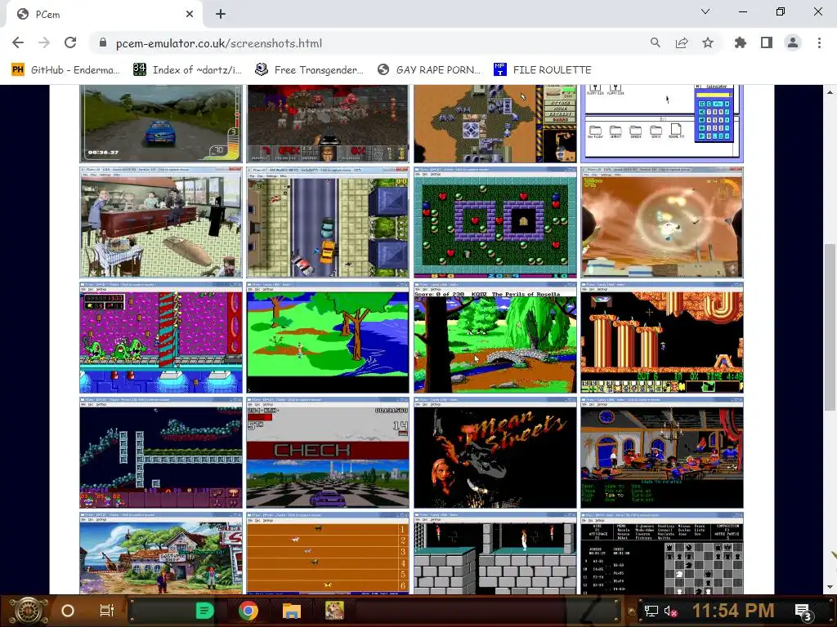This screenshot has height=627, width=837.
Task: Switch to Chrome on taskbar
Action: point(248,611)
